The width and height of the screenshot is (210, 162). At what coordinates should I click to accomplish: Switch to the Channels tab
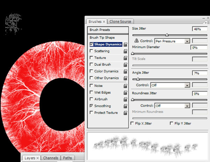tap(51, 158)
